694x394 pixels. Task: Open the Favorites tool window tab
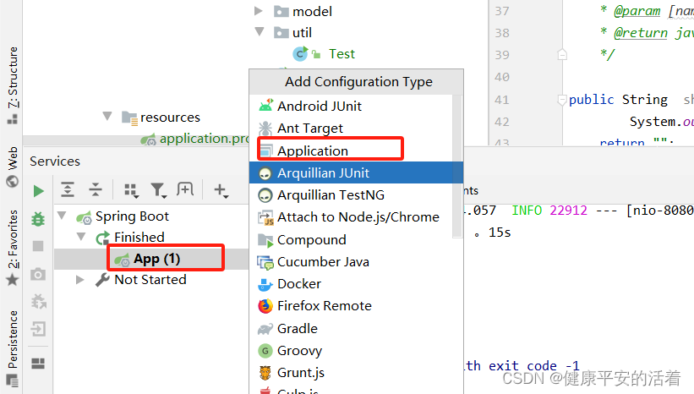point(13,247)
